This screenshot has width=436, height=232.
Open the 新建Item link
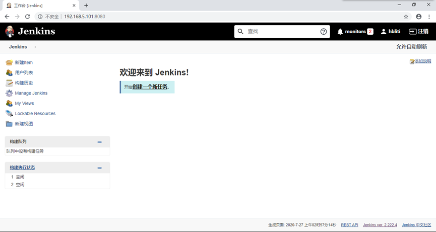pos(24,62)
